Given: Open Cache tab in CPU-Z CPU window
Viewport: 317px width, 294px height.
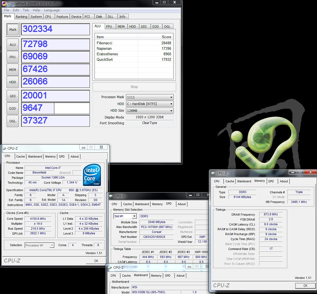Looking at the screenshot, I should pos(20,156).
